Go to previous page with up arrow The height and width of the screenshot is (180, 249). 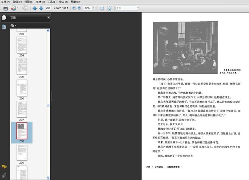pyautogui.click(x=35, y=8)
